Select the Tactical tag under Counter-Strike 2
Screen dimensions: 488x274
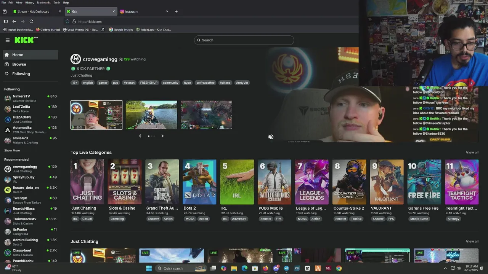pyautogui.click(x=356, y=219)
